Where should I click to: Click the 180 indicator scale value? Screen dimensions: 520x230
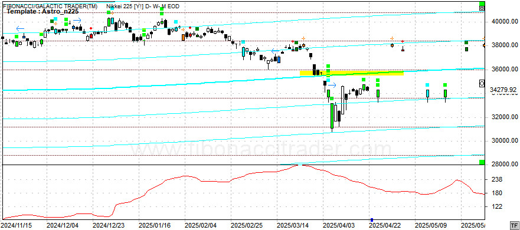[x=498, y=193]
